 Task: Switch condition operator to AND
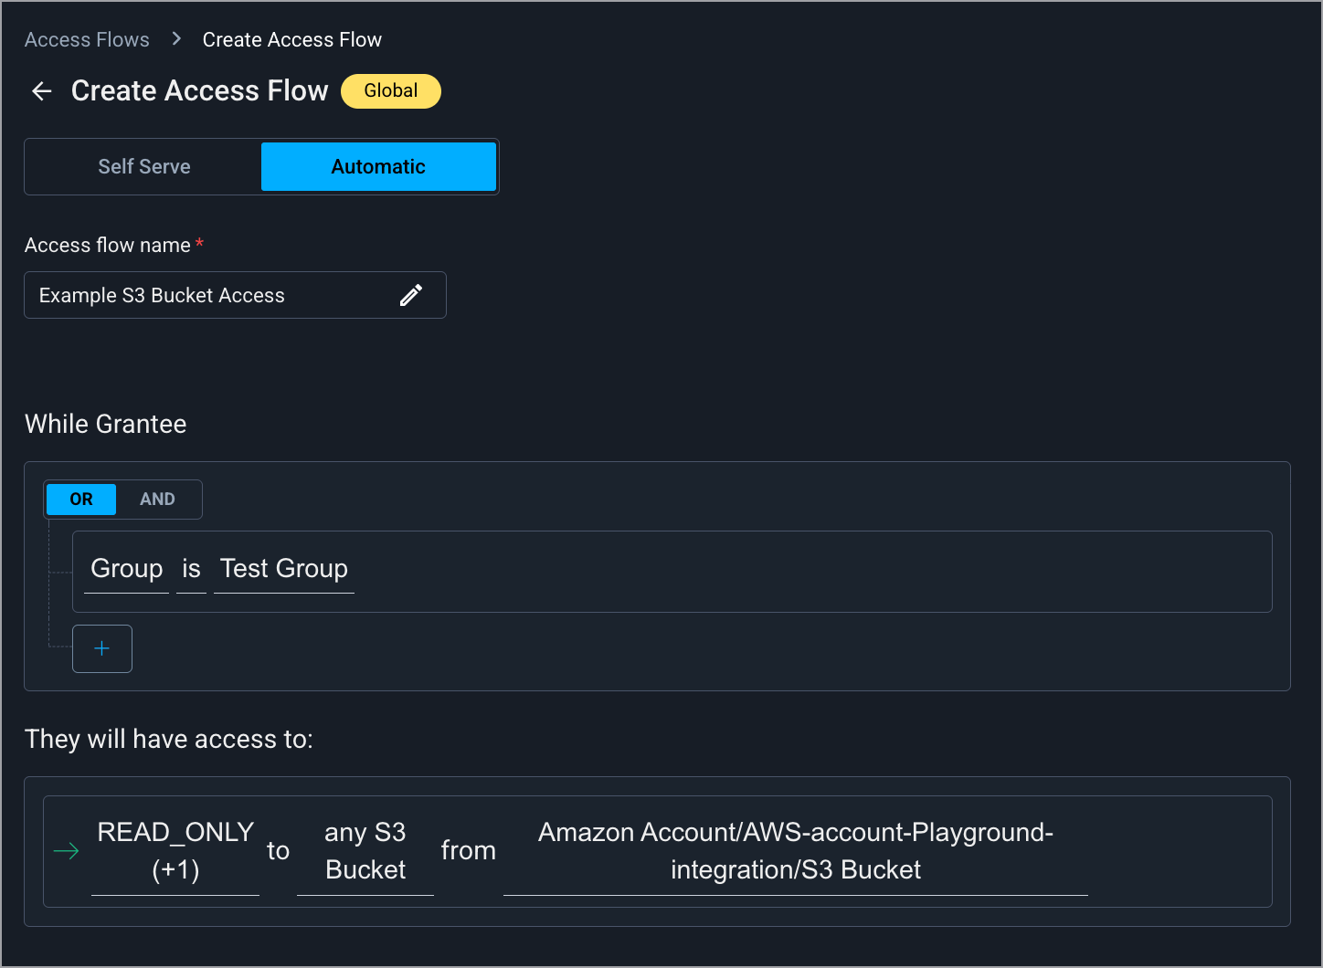click(x=157, y=500)
